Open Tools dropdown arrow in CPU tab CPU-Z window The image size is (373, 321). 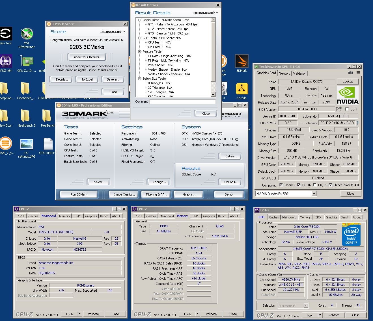tap(320, 315)
